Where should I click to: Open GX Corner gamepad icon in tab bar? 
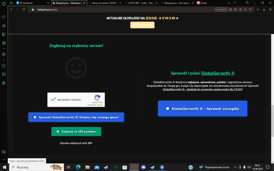(11, 3)
